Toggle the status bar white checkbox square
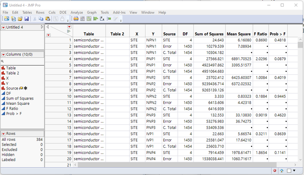The height and width of the screenshot is (175, 304). click(289, 171)
